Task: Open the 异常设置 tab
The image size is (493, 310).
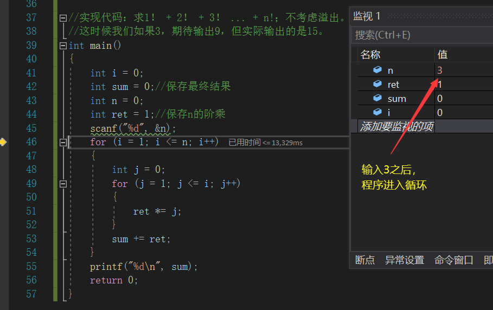Action: click(x=405, y=260)
